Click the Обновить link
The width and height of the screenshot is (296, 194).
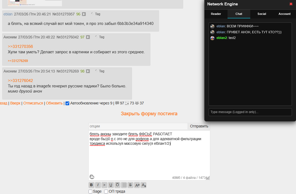click(54, 103)
